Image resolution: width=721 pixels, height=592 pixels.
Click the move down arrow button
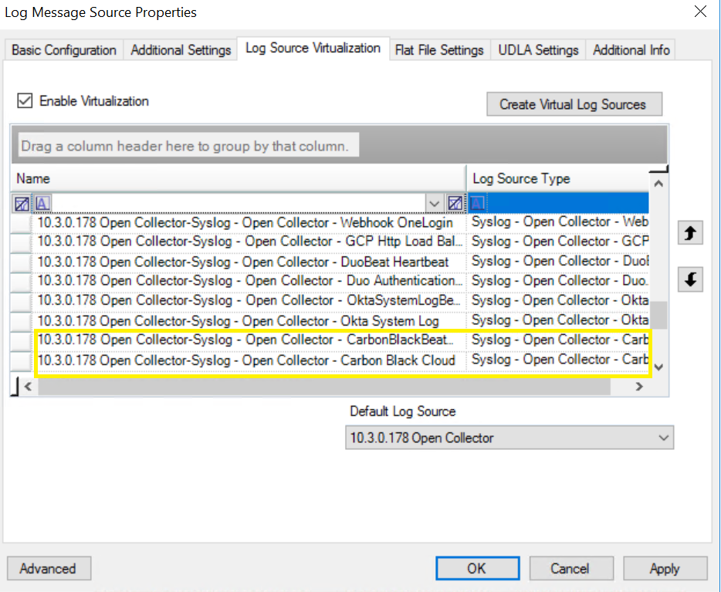coord(690,280)
